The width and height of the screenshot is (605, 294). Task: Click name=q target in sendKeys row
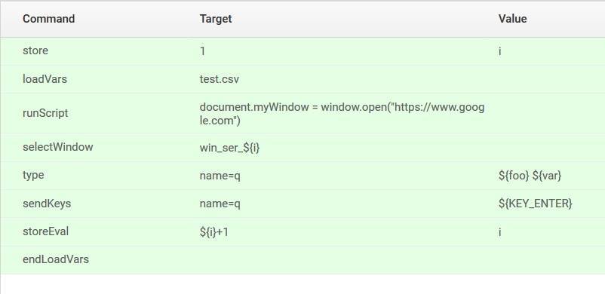click(x=220, y=204)
